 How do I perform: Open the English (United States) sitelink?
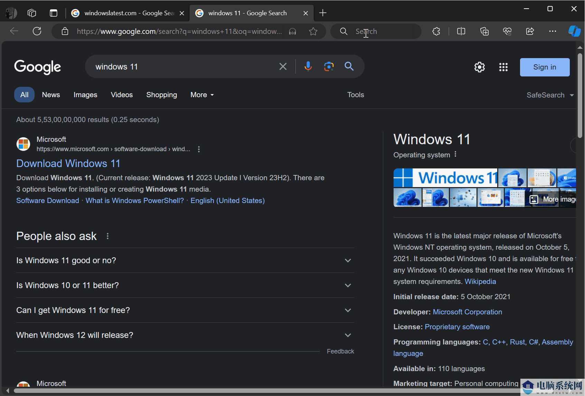227,201
